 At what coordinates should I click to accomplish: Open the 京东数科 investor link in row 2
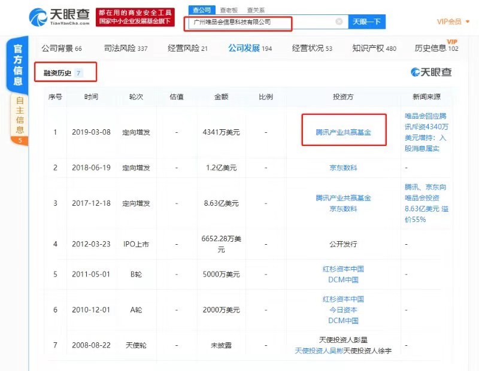(x=344, y=168)
